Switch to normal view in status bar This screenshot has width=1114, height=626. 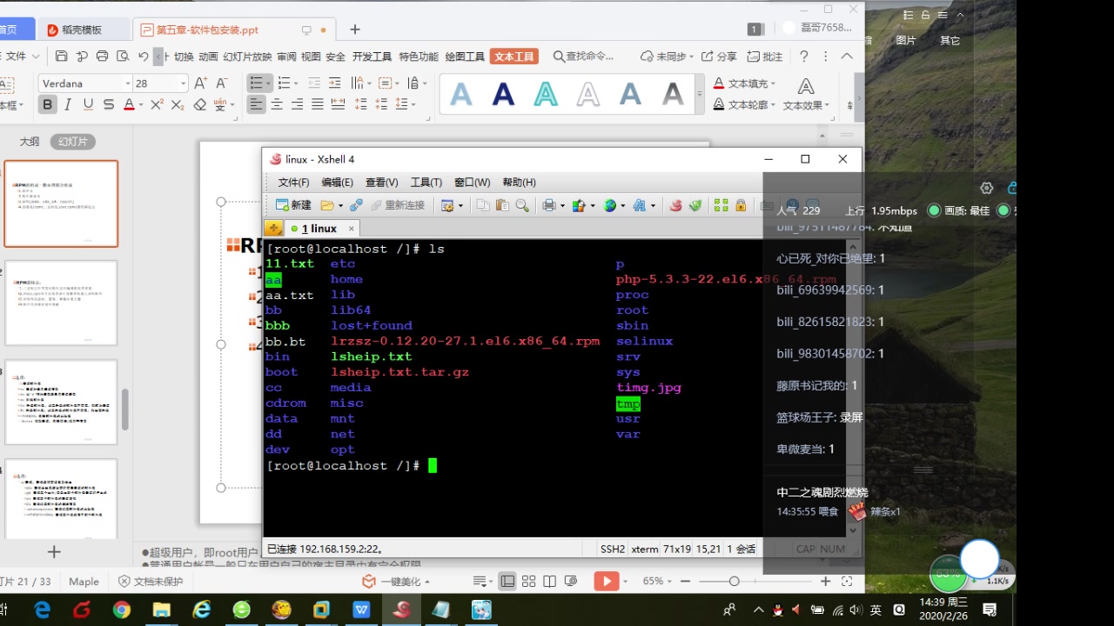point(507,582)
